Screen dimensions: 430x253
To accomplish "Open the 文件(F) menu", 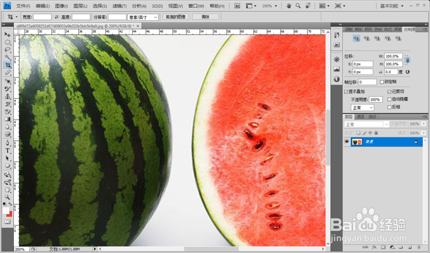I will click(23, 6).
